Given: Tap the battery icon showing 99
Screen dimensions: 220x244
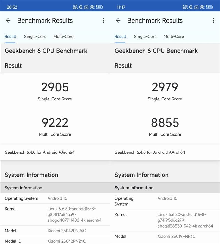Looking at the screenshot, I should tap(209, 7).
